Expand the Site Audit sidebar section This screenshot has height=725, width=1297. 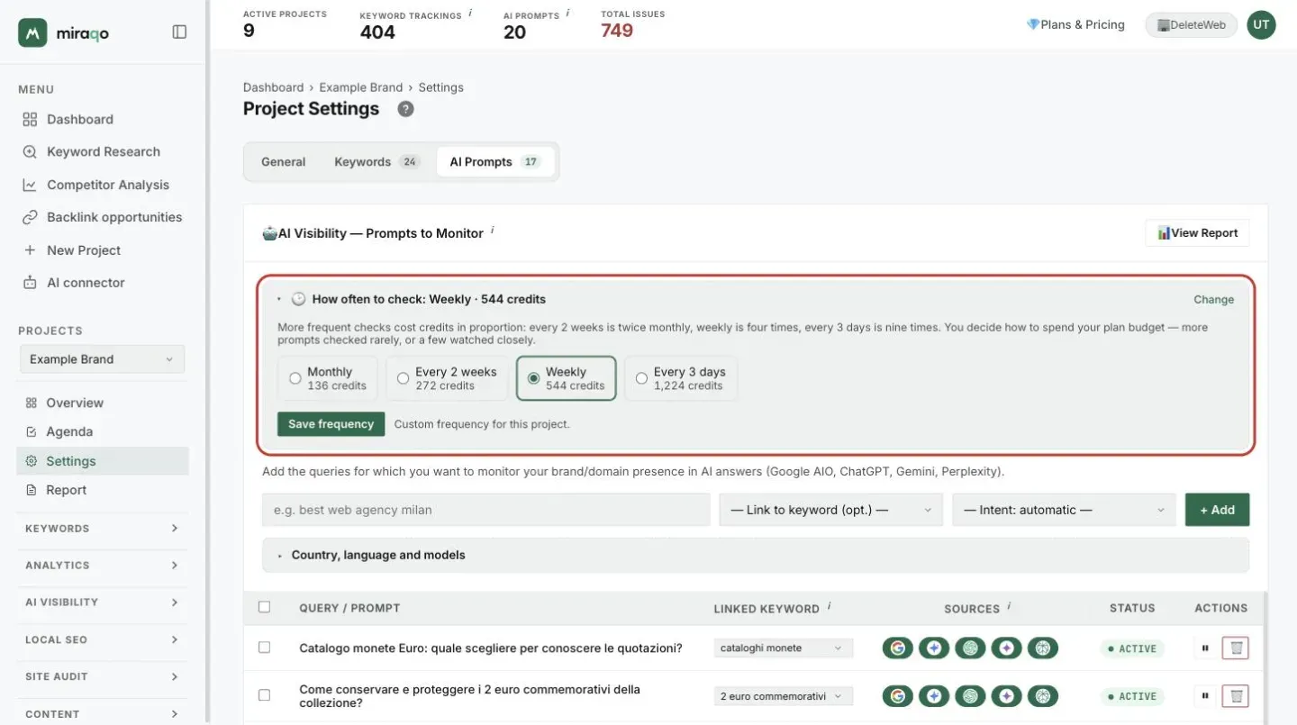point(102,677)
